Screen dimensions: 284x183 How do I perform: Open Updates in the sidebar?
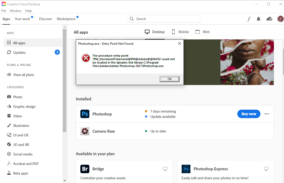[x=33, y=52]
